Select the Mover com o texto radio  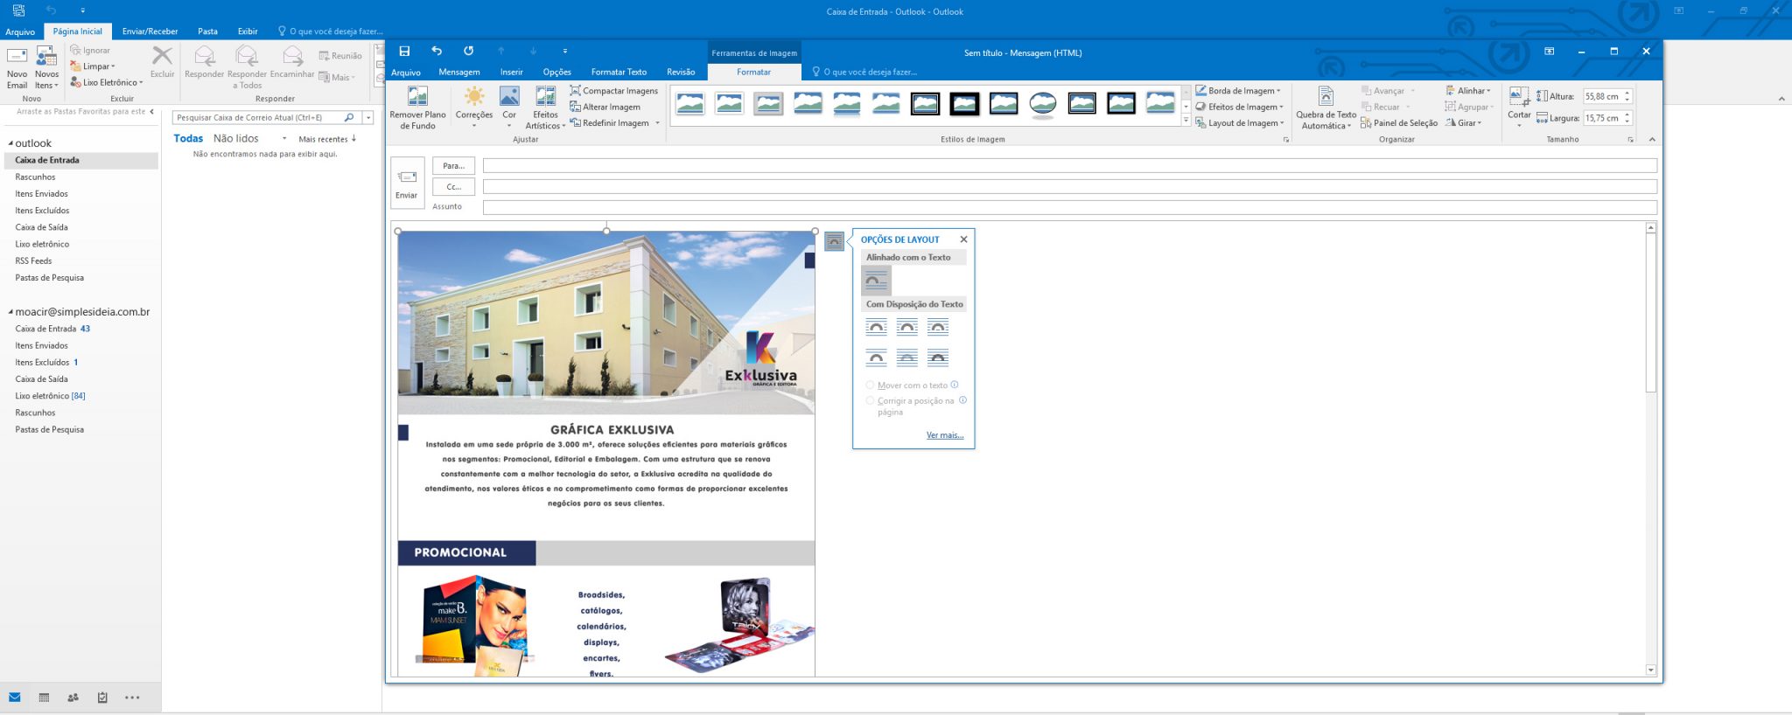870,385
